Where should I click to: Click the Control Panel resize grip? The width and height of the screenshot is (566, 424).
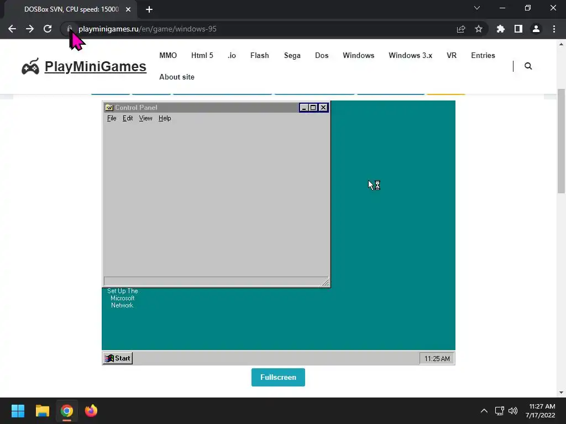click(x=325, y=282)
